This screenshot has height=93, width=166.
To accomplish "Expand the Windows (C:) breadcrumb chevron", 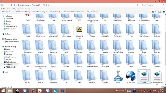I will pos(42,5).
